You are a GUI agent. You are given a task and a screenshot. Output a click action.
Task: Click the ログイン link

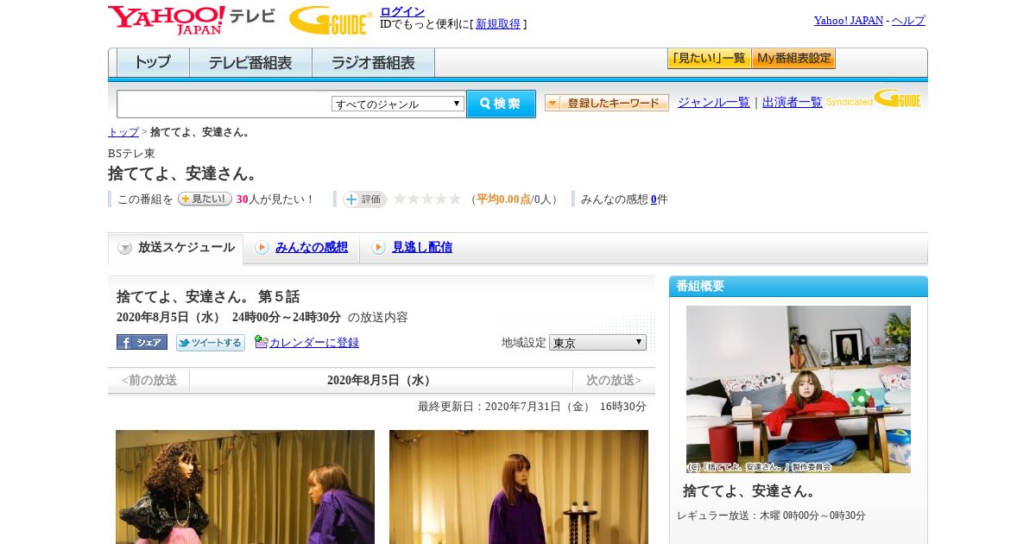tap(402, 11)
